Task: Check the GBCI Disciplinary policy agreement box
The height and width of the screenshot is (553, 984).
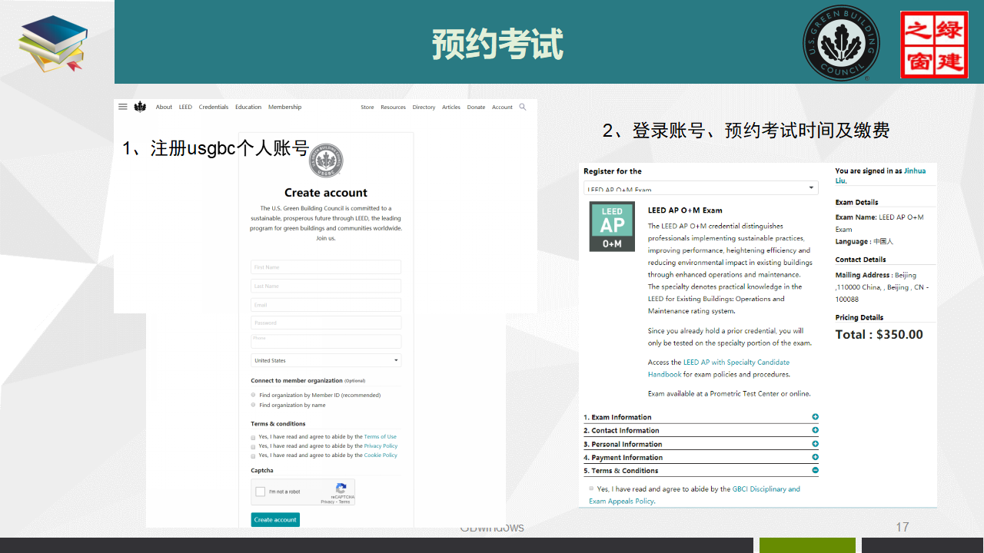Action: click(x=591, y=488)
